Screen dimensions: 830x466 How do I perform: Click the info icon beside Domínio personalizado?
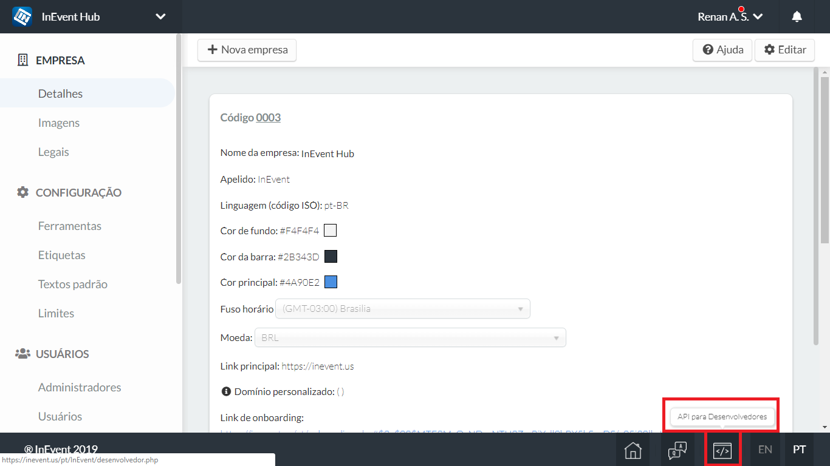coord(226,391)
